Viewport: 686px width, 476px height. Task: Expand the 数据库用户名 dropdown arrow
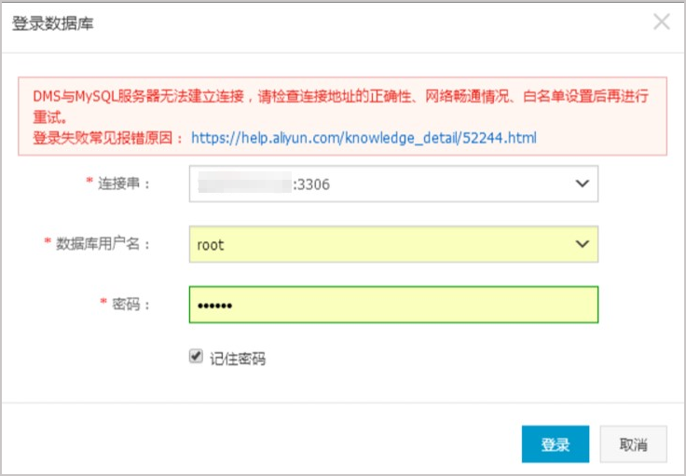(582, 244)
